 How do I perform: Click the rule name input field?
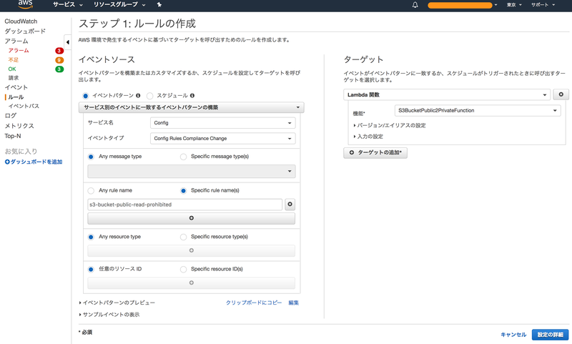tap(185, 205)
